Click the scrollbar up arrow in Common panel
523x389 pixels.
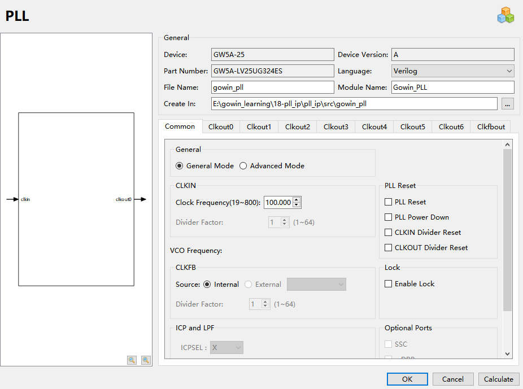[507, 145]
